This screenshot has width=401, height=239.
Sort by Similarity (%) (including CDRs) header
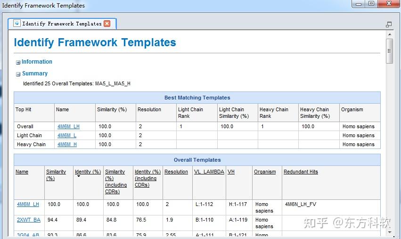click(116, 181)
